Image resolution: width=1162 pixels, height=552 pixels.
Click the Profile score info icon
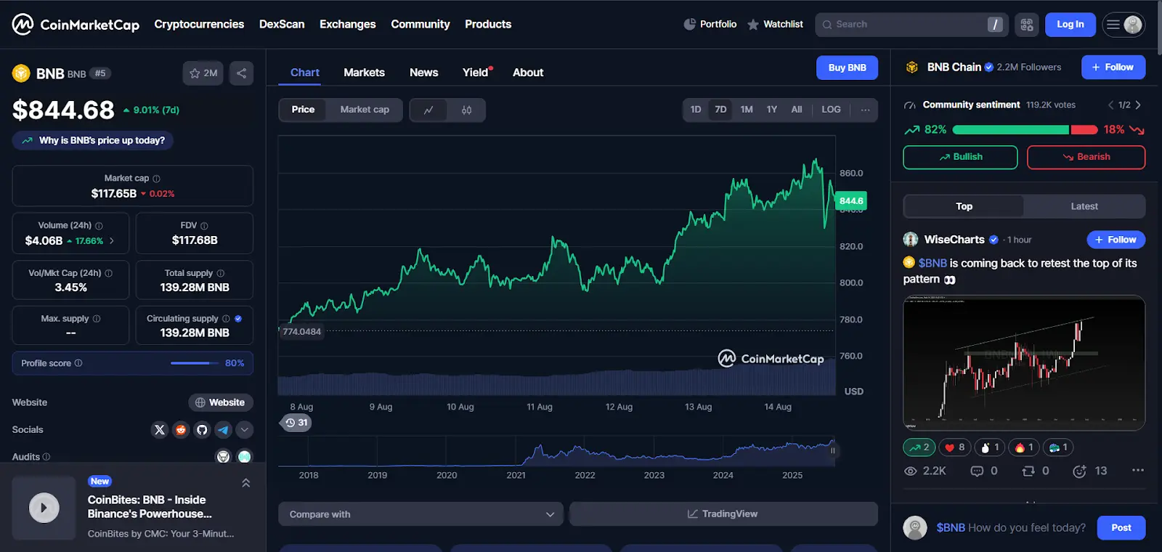78,363
